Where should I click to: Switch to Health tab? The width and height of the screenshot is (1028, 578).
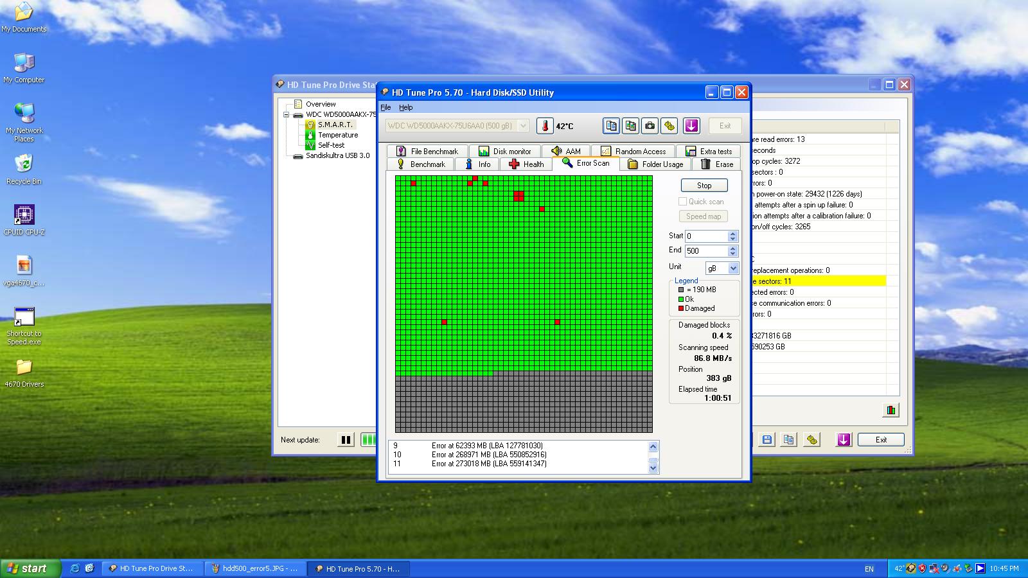point(526,164)
